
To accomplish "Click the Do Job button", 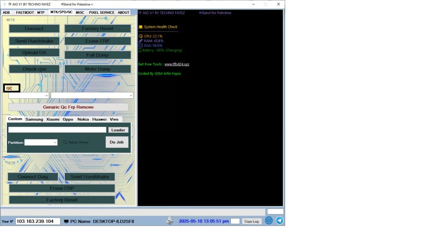I will (x=117, y=142).
